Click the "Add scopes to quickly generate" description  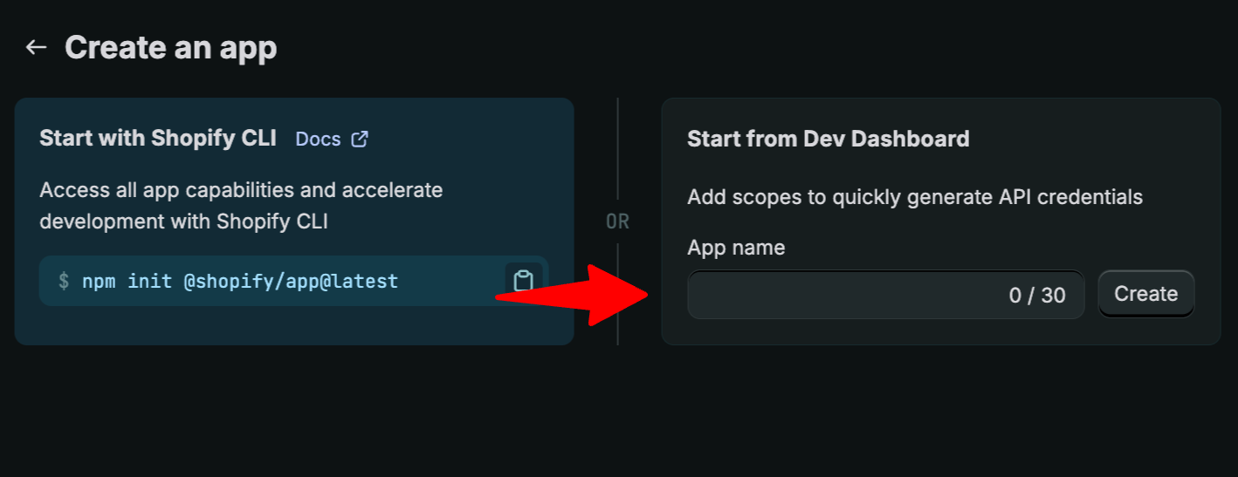pos(915,196)
